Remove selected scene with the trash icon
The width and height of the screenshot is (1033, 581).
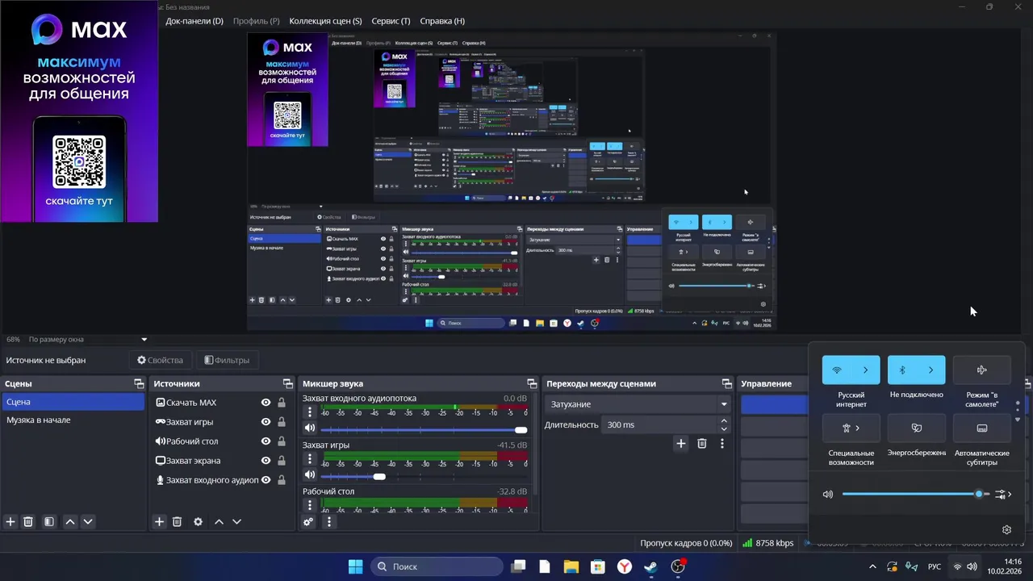(28, 522)
